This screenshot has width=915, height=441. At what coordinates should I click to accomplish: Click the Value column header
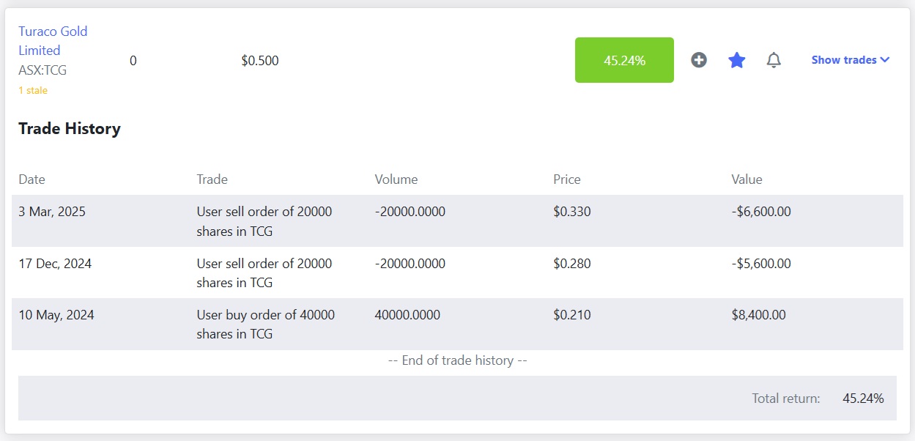[747, 179]
